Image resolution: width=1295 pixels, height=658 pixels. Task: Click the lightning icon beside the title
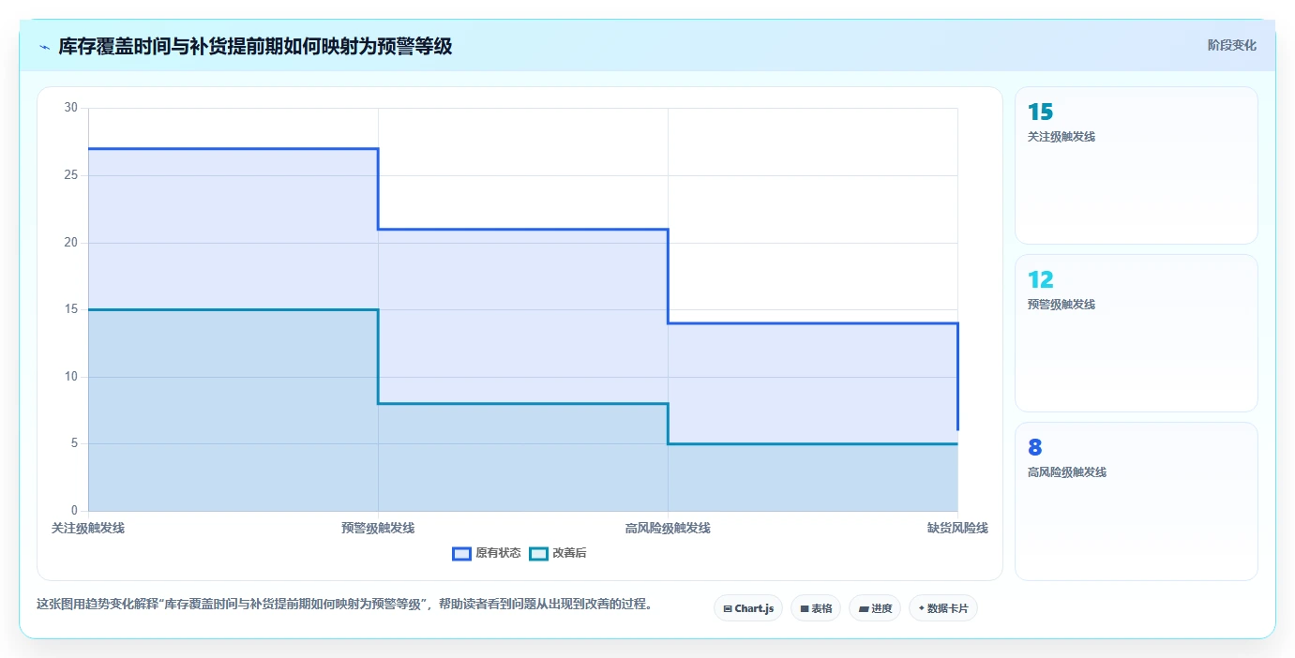pos(45,47)
